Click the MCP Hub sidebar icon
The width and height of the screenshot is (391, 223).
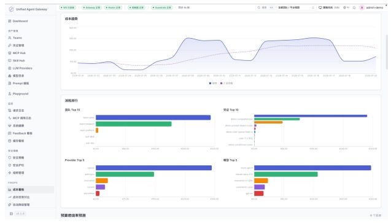[x=10, y=53]
